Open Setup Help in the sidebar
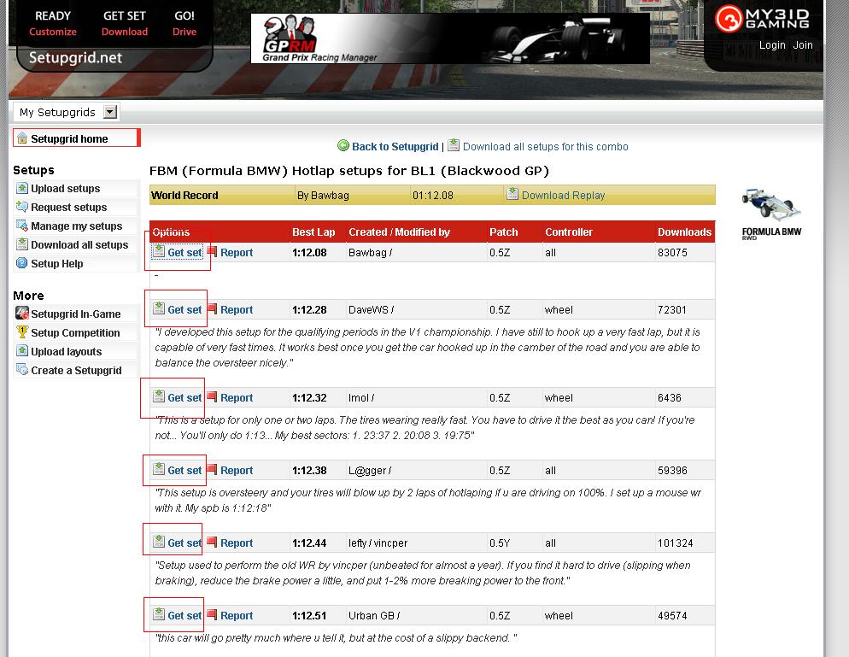 [x=57, y=264]
